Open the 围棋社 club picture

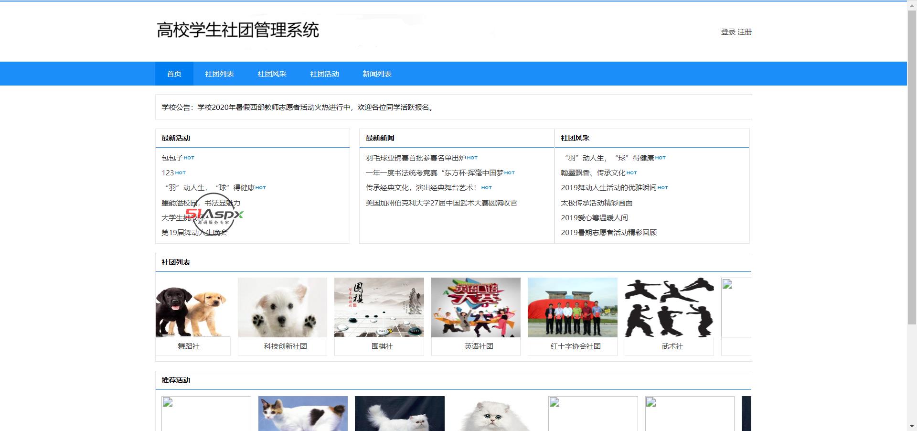(379, 307)
